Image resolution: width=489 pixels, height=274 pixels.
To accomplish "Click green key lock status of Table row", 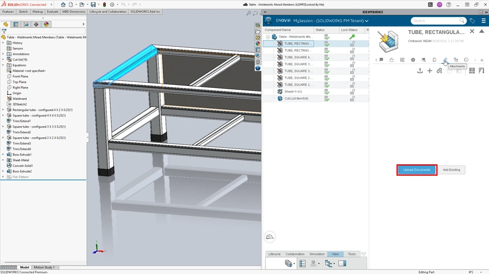I will pos(352,37).
